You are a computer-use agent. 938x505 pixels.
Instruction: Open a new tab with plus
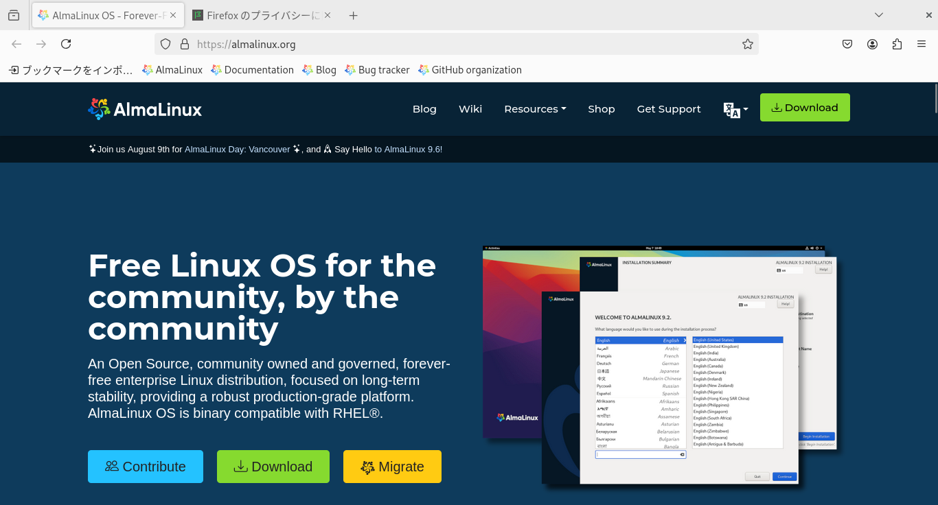[x=353, y=15]
